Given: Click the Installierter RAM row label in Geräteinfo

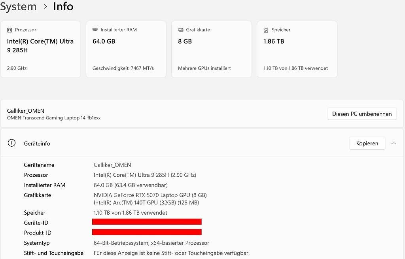Looking at the screenshot, I should [x=44, y=185].
